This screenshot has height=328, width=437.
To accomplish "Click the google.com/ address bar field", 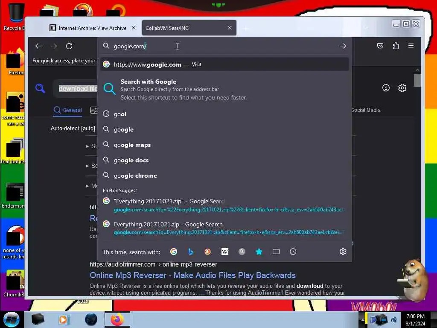I will pyautogui.click(x=224, y=46).
